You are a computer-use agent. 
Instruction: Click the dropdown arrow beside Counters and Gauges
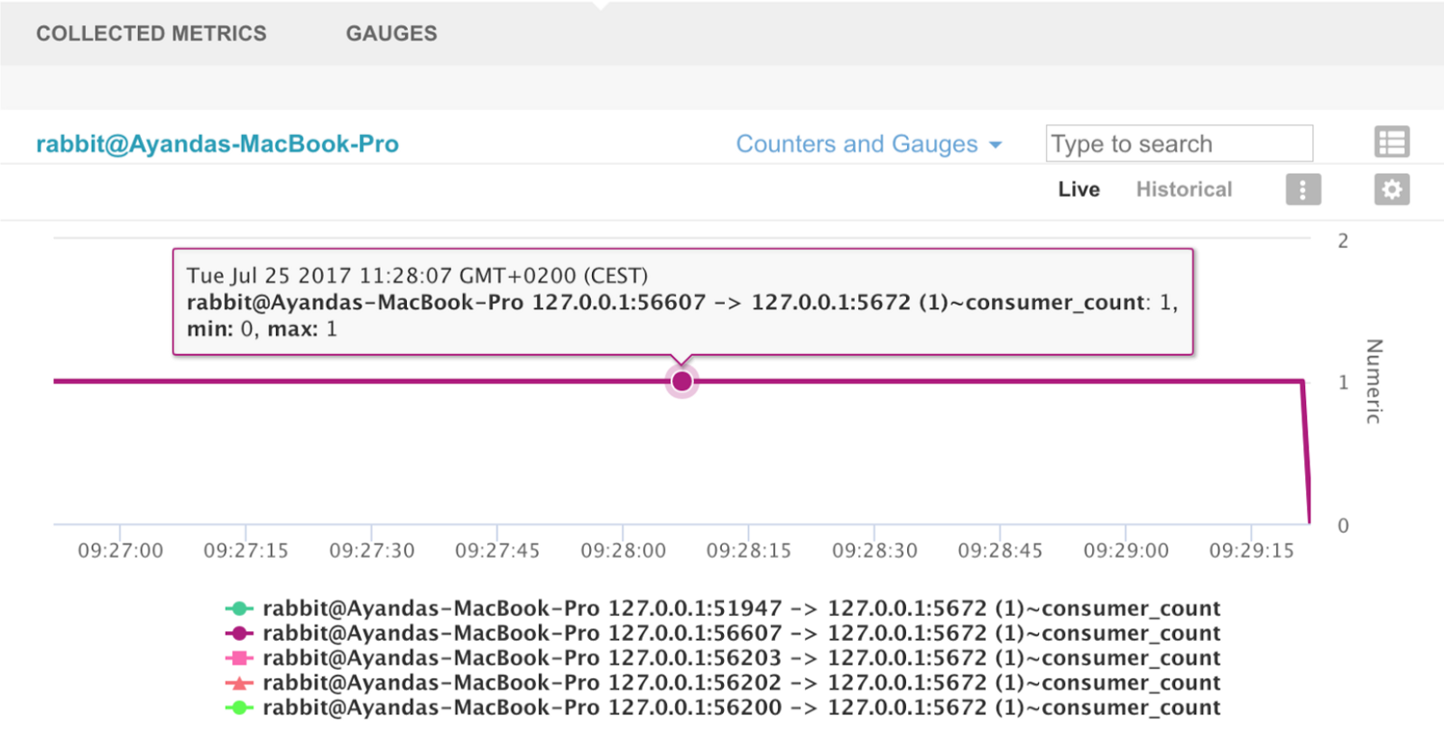pos(996,145)
